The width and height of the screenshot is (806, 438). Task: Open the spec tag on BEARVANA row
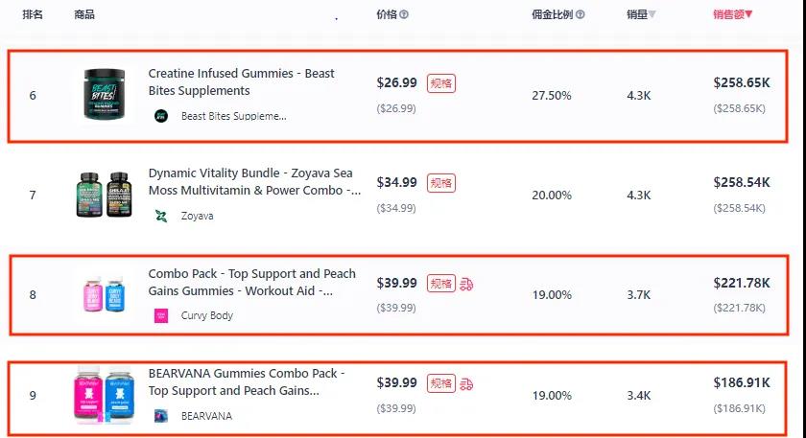[441, 383]
